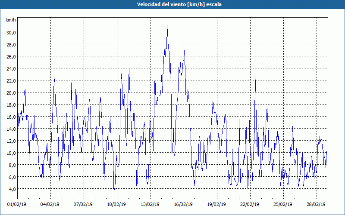The image size is (345, 215).
Task: Select the 18,0 y-axis label
Action: [11, 105]
